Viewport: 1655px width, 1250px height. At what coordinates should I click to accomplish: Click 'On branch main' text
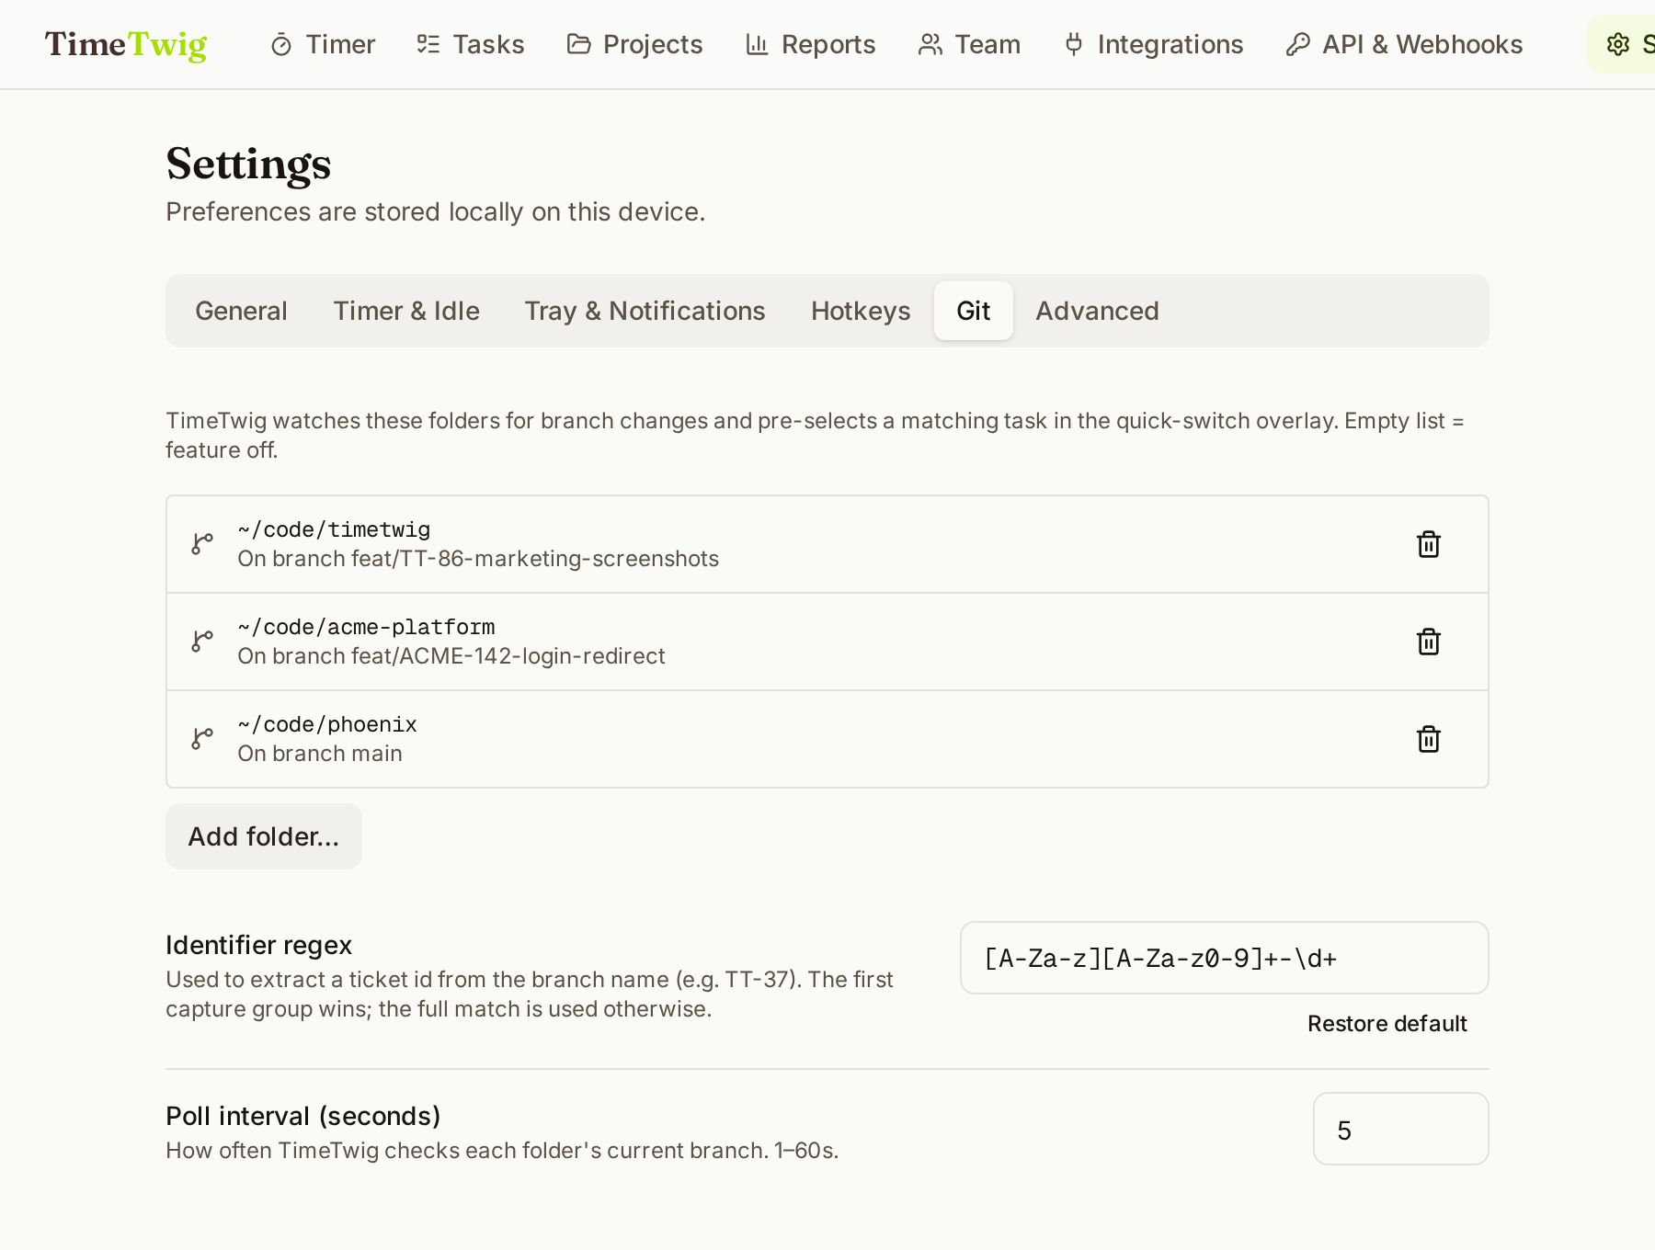coord(320,754)
